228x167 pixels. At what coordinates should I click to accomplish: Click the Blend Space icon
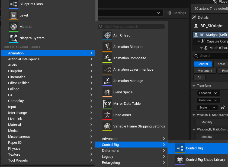coord(107,92)
